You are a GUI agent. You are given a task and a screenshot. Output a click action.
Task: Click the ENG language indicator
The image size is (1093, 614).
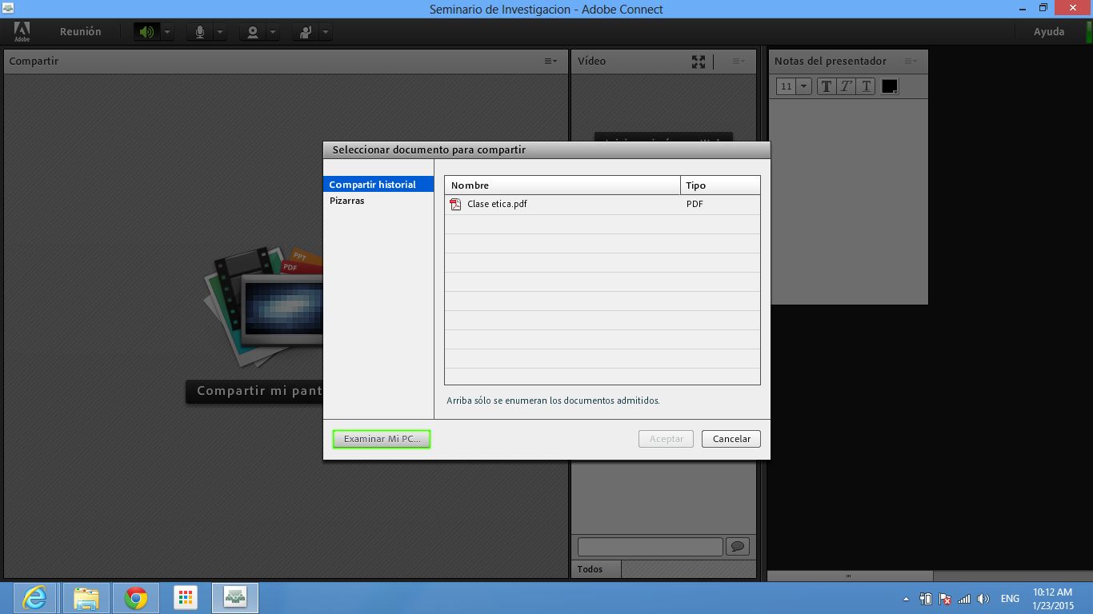[1010, 599]
